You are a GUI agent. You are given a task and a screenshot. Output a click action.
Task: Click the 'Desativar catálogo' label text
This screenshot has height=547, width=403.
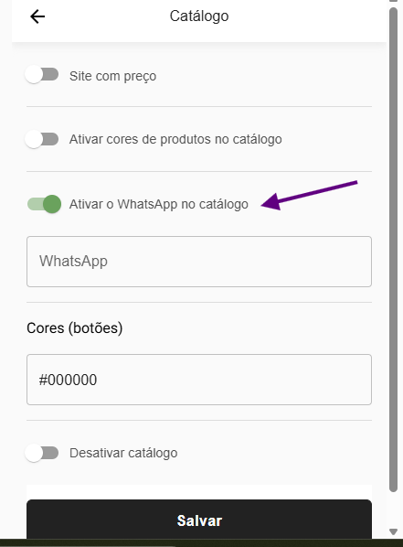pos(123,453)
